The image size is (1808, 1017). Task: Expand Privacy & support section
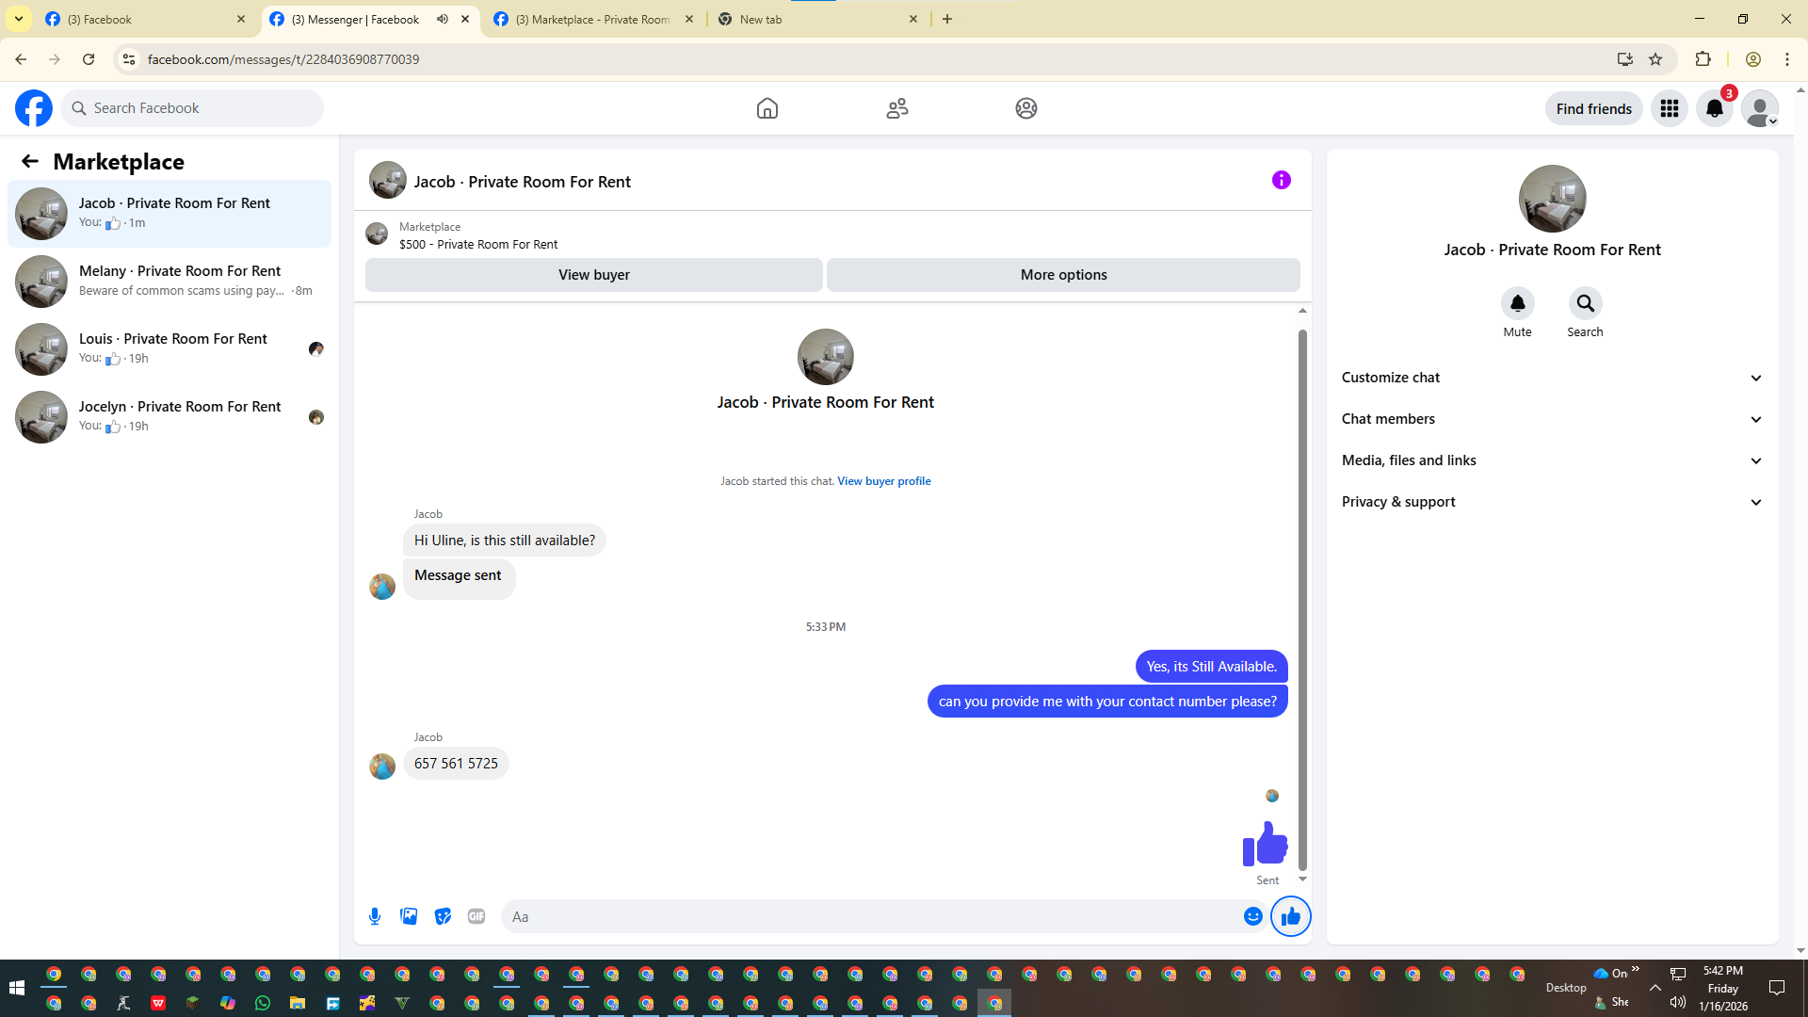[1552, 502]
